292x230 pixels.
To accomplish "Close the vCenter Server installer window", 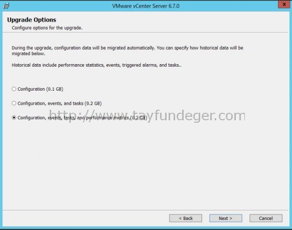I will pyautogui.click(x=284, y=5).
